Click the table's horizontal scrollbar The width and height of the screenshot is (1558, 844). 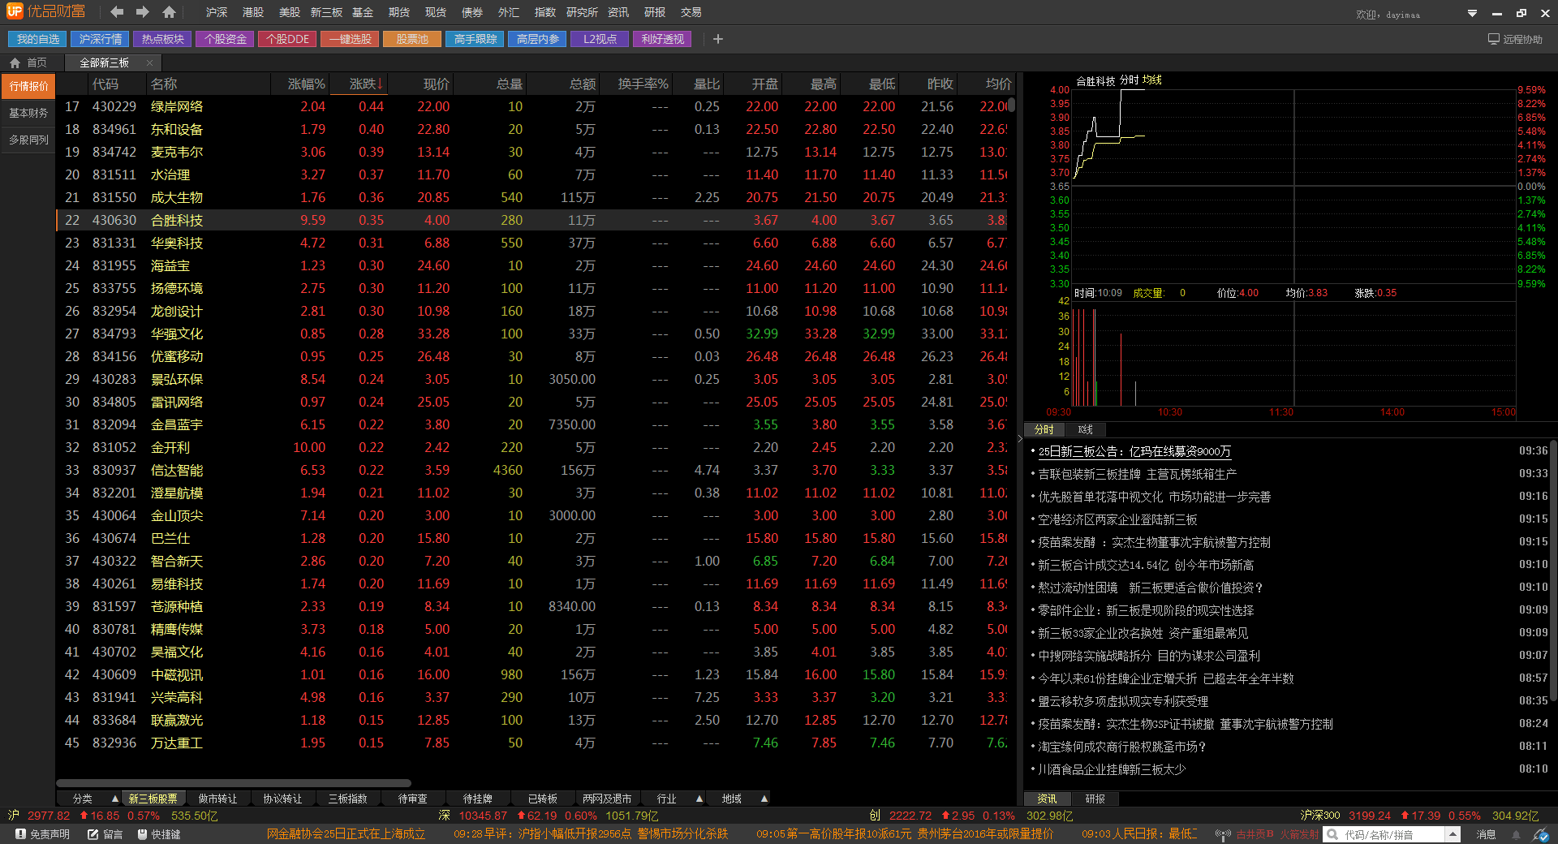click(x=234, y=783)
